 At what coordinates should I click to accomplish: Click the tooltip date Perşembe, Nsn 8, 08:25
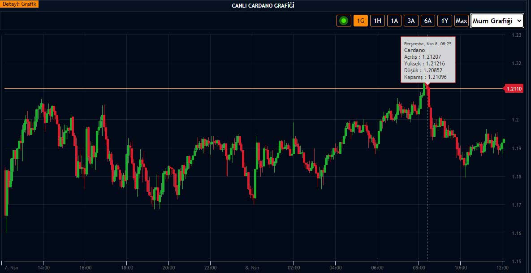(x=428, y=43)
